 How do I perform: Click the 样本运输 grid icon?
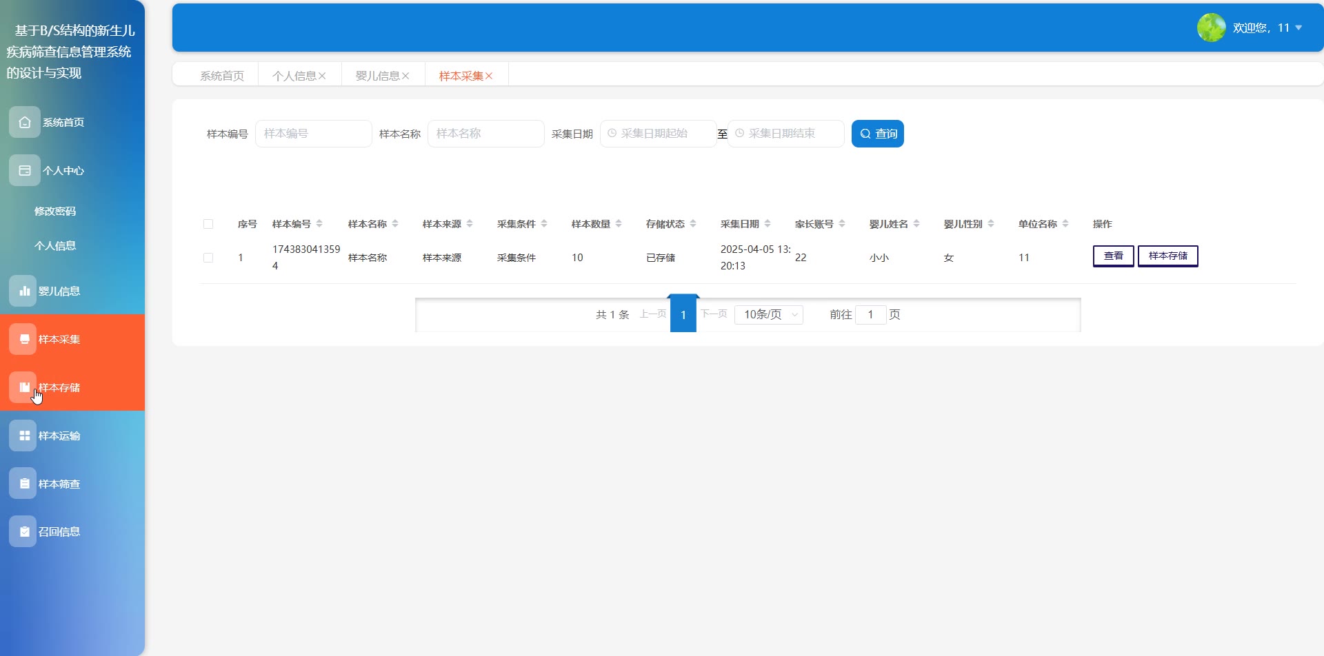click(x=23, y=435)
